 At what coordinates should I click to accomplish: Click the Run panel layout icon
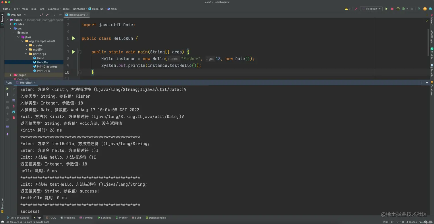(x=7, y=127)
